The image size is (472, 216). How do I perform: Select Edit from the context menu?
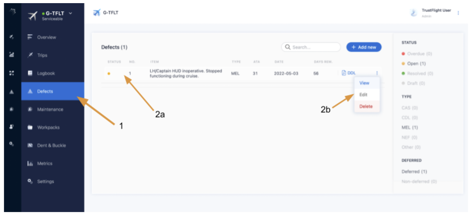coord(363,95)
